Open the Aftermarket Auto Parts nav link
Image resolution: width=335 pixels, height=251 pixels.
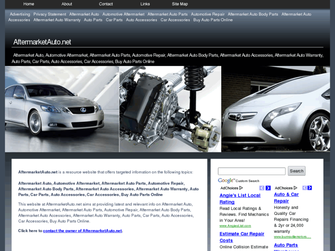(168, 14)
